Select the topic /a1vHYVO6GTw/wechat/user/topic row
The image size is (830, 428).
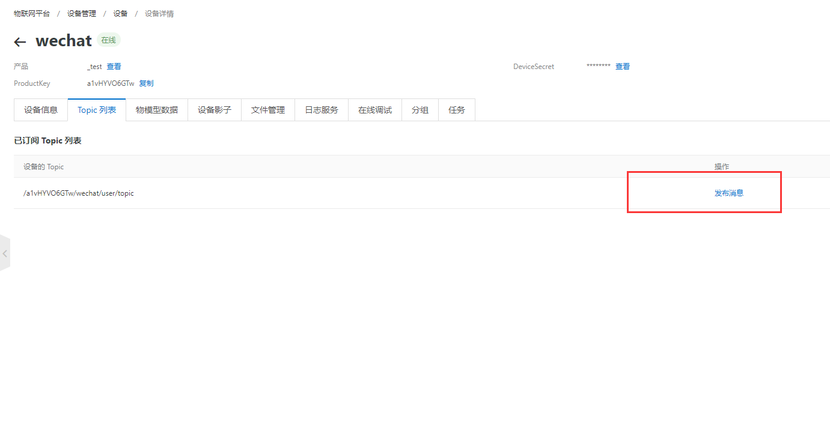(x=78, y=193)
